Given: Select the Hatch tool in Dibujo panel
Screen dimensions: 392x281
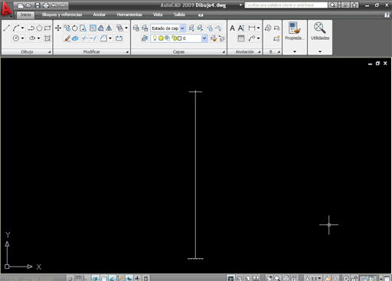Looking at the screenshot, I should click(47, 38).
